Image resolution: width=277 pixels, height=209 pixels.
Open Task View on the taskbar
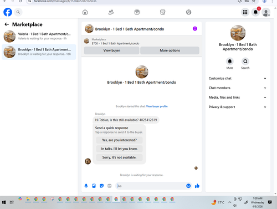(x=12, y=202)
